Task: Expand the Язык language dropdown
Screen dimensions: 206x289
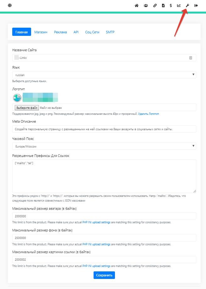Action: [x=104, y=75]
